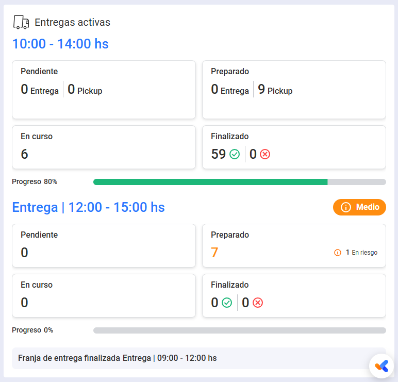The image size is (398, 382).
Task: Open the floating blue-orange logo widget
Action: coord(382,366)
